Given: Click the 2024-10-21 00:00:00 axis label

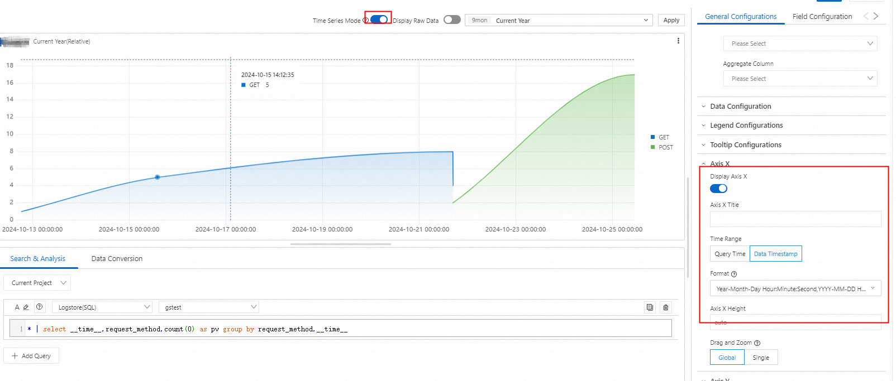Looking at the screenshot, I should click(419, 229).
